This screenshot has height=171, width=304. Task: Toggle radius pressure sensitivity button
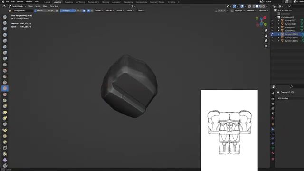57,10
